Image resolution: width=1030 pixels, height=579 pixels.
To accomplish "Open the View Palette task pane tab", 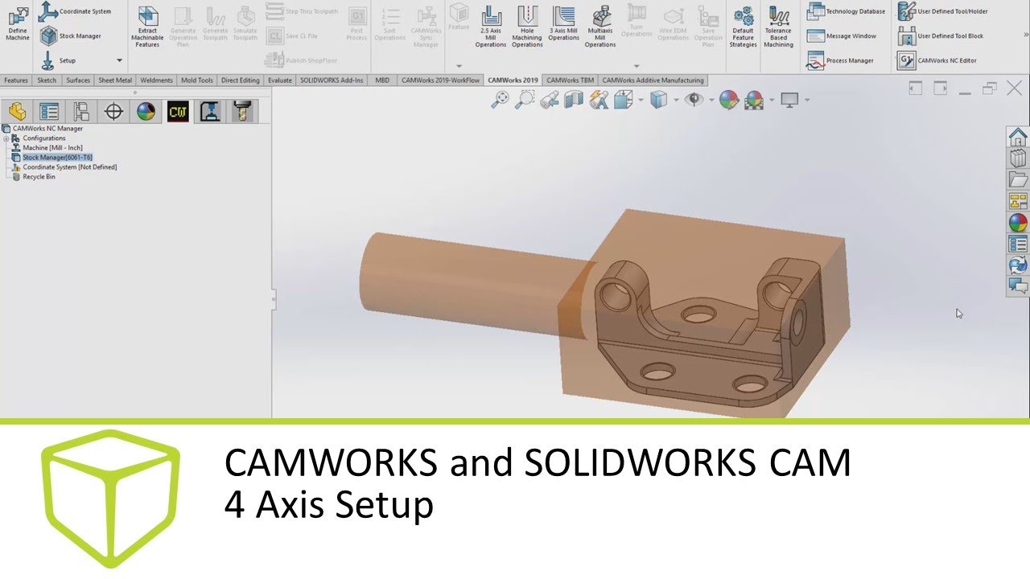I will (x=1018, y=201).
